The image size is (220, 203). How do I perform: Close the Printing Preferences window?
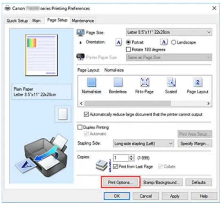pyautogui.click(x=214, y=8)
